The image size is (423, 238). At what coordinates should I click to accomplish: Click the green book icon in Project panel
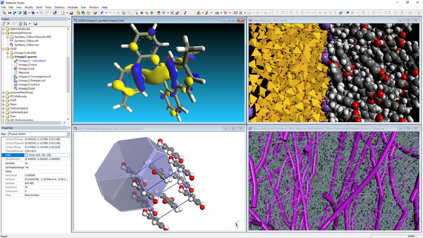pos(36,24)
